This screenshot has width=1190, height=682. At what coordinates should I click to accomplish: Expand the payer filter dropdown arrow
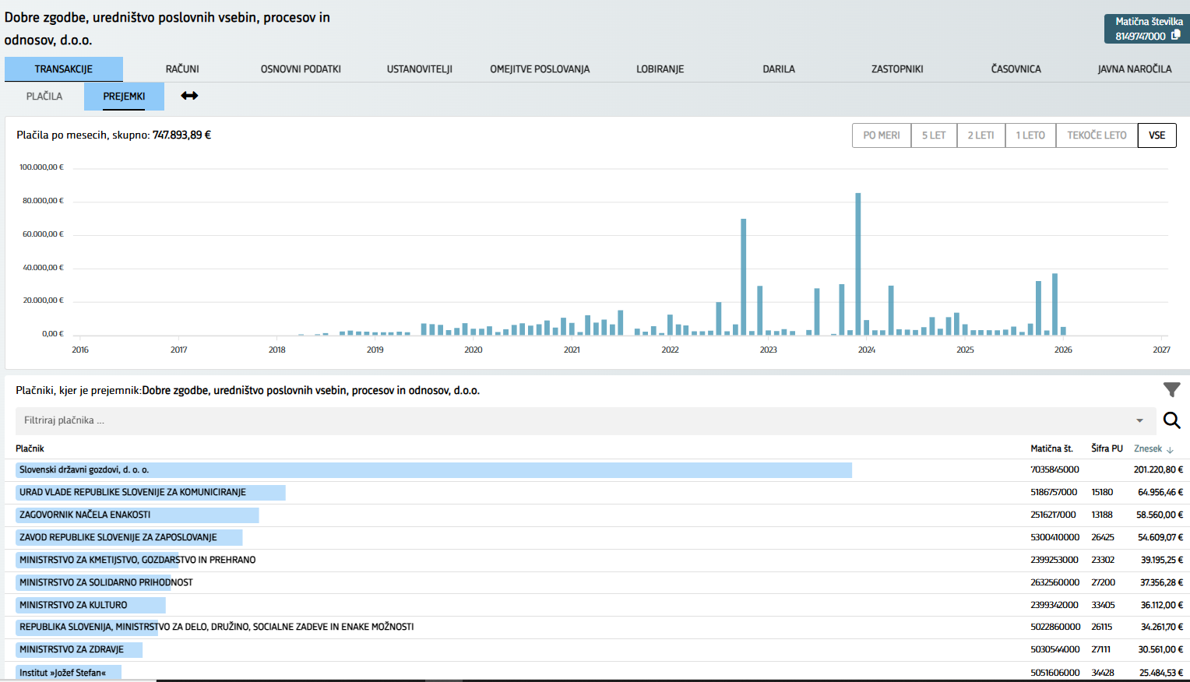point(1139,420)
